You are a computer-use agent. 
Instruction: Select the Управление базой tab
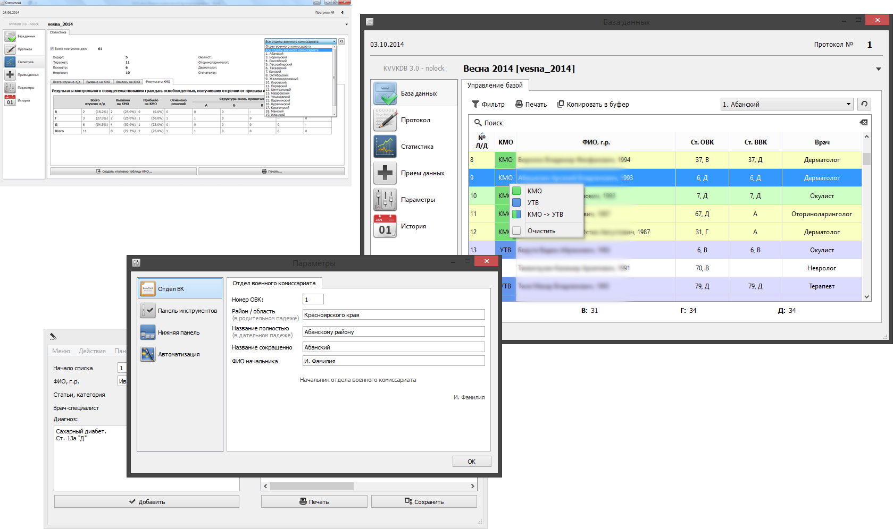coord(495,86)
